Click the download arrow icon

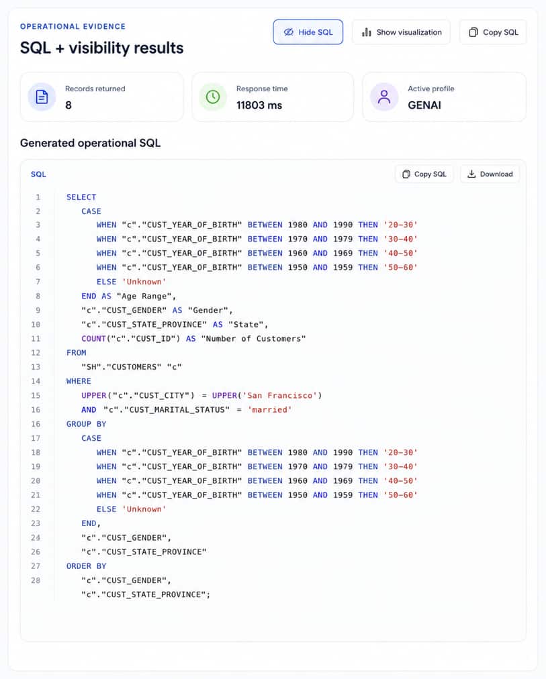click(471, 174)
